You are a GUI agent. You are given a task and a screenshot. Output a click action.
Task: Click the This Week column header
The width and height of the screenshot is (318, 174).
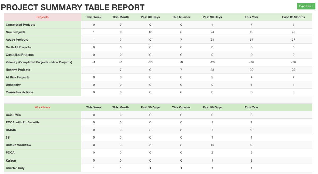[x=94, y=17]
